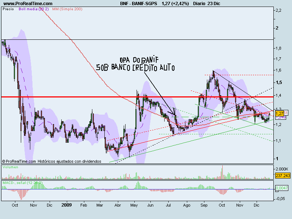
Task: Click the bold 2009 year label on time axis
Action: point(66,205)
